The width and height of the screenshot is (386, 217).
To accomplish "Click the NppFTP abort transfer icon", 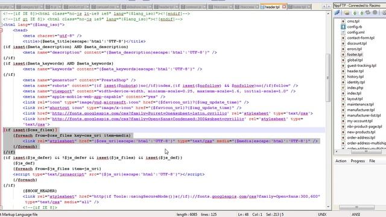I will pos(375,13).
